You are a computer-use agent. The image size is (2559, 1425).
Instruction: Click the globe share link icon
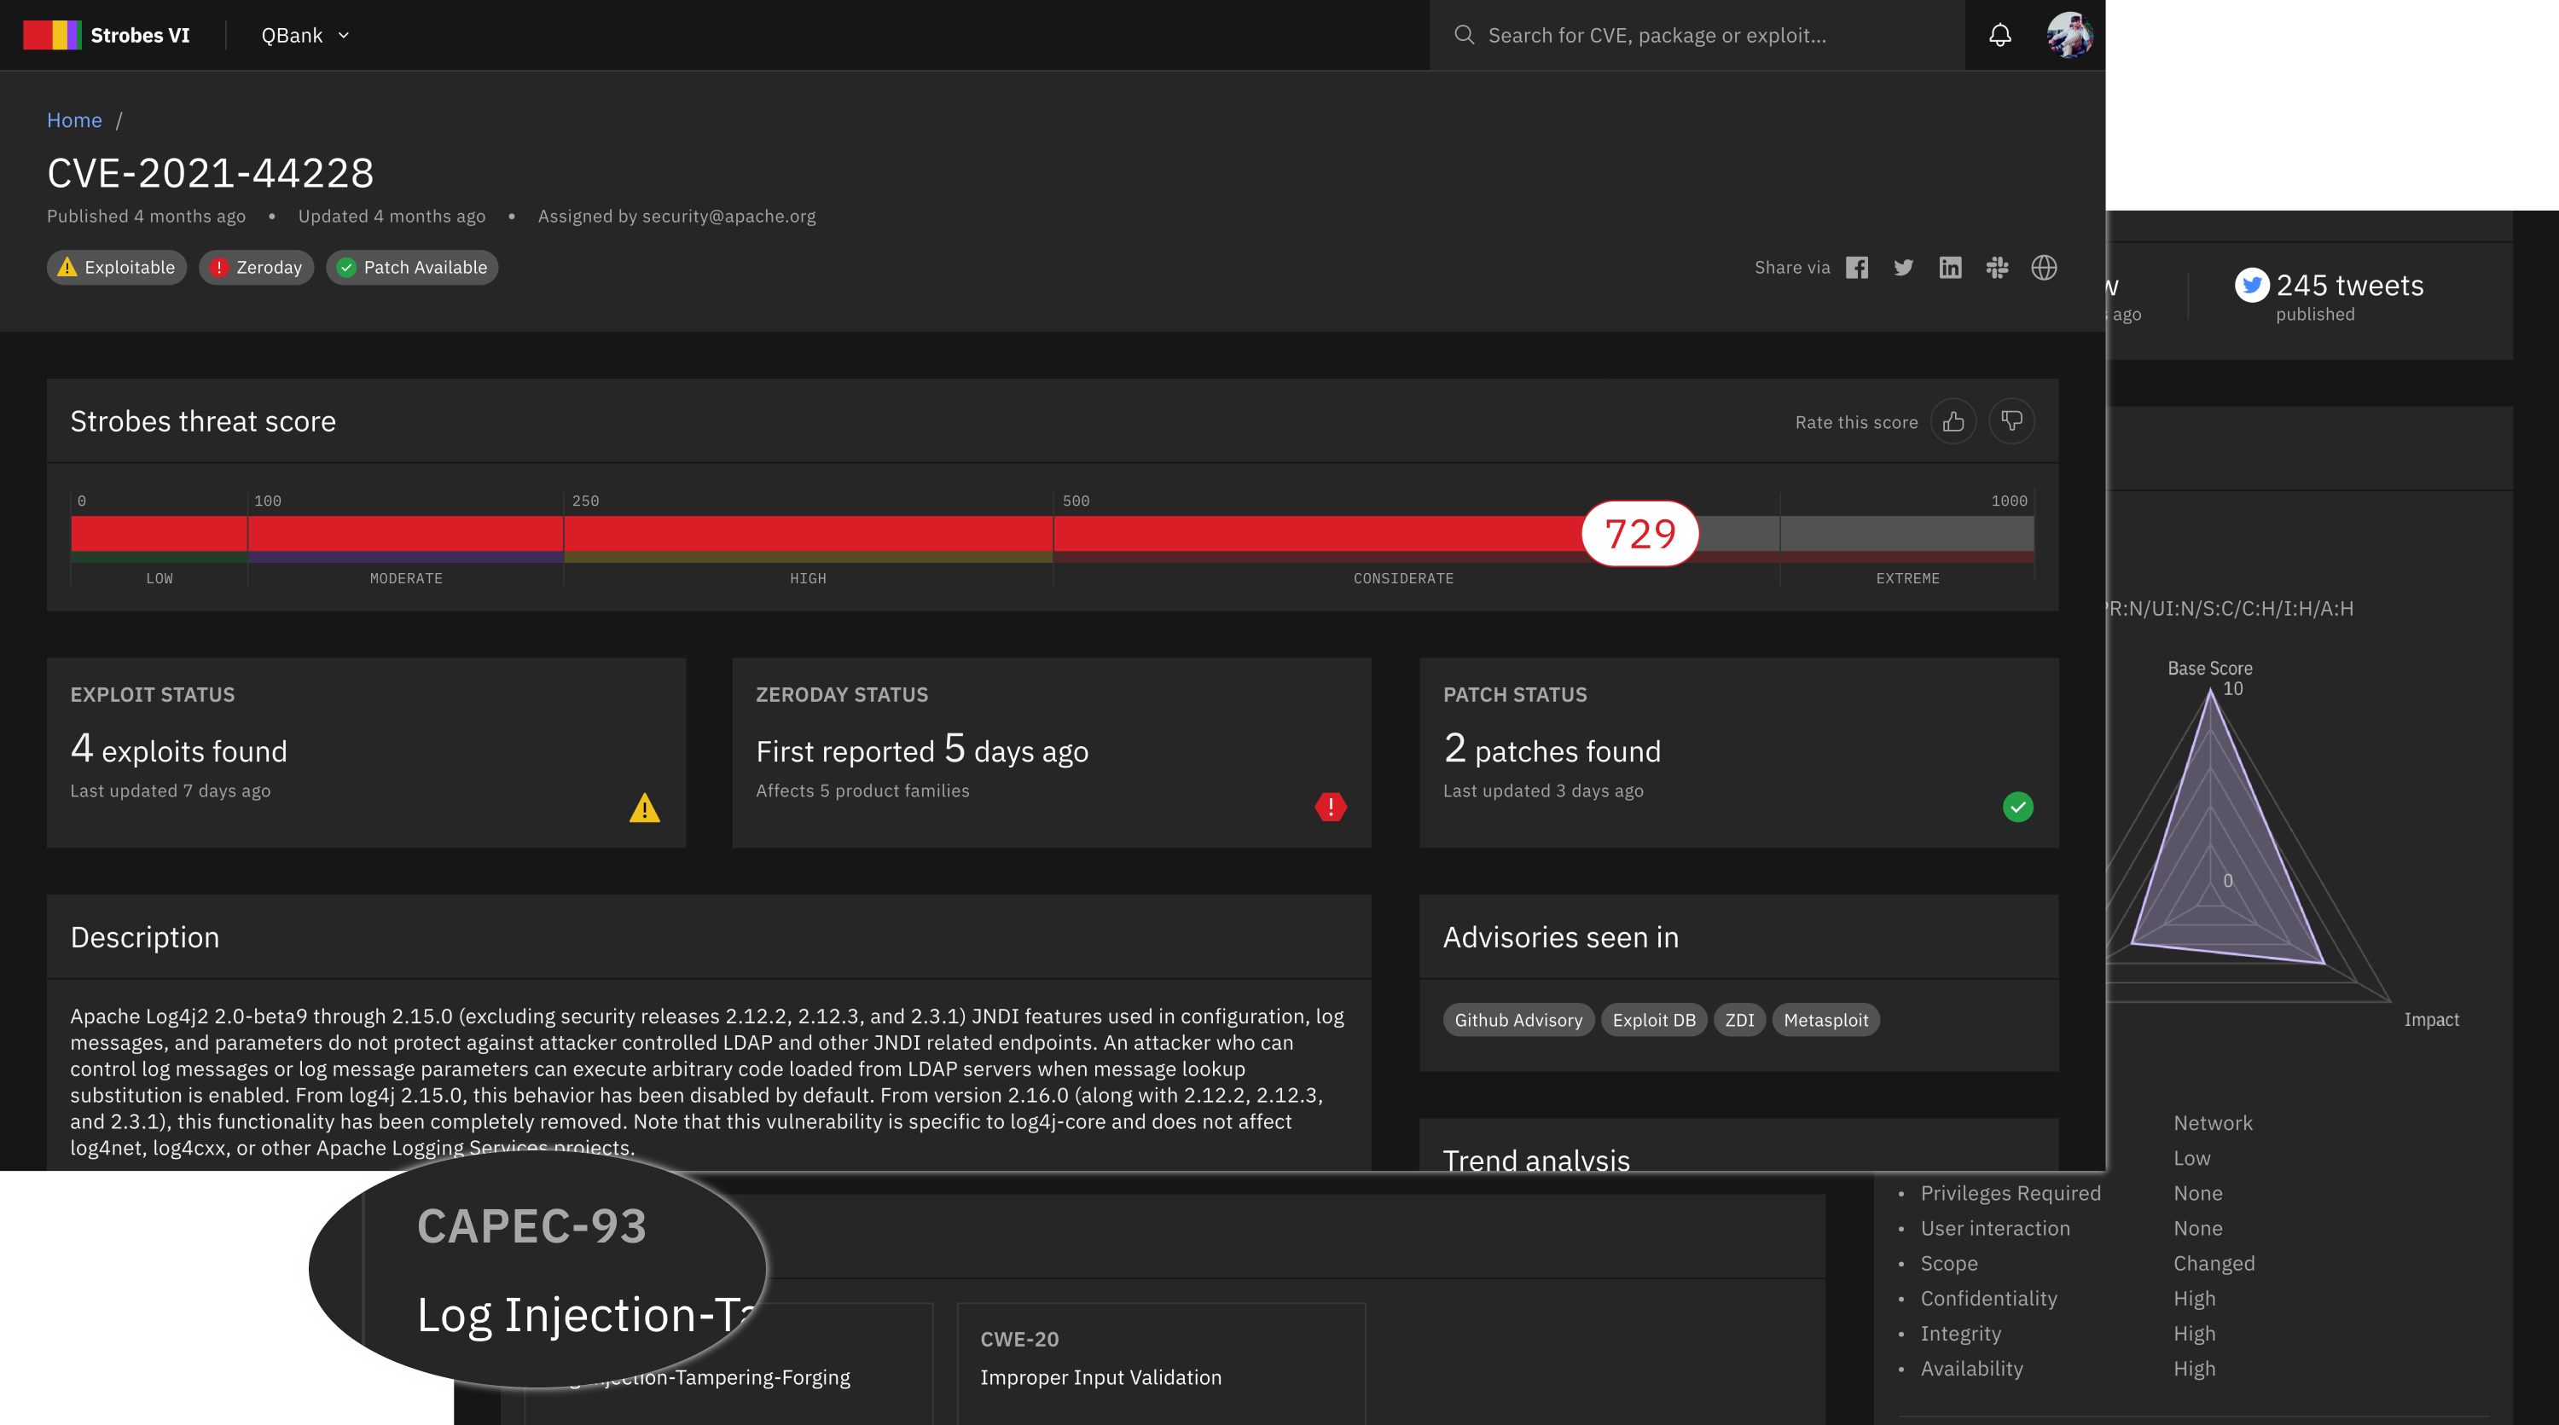2044,267
